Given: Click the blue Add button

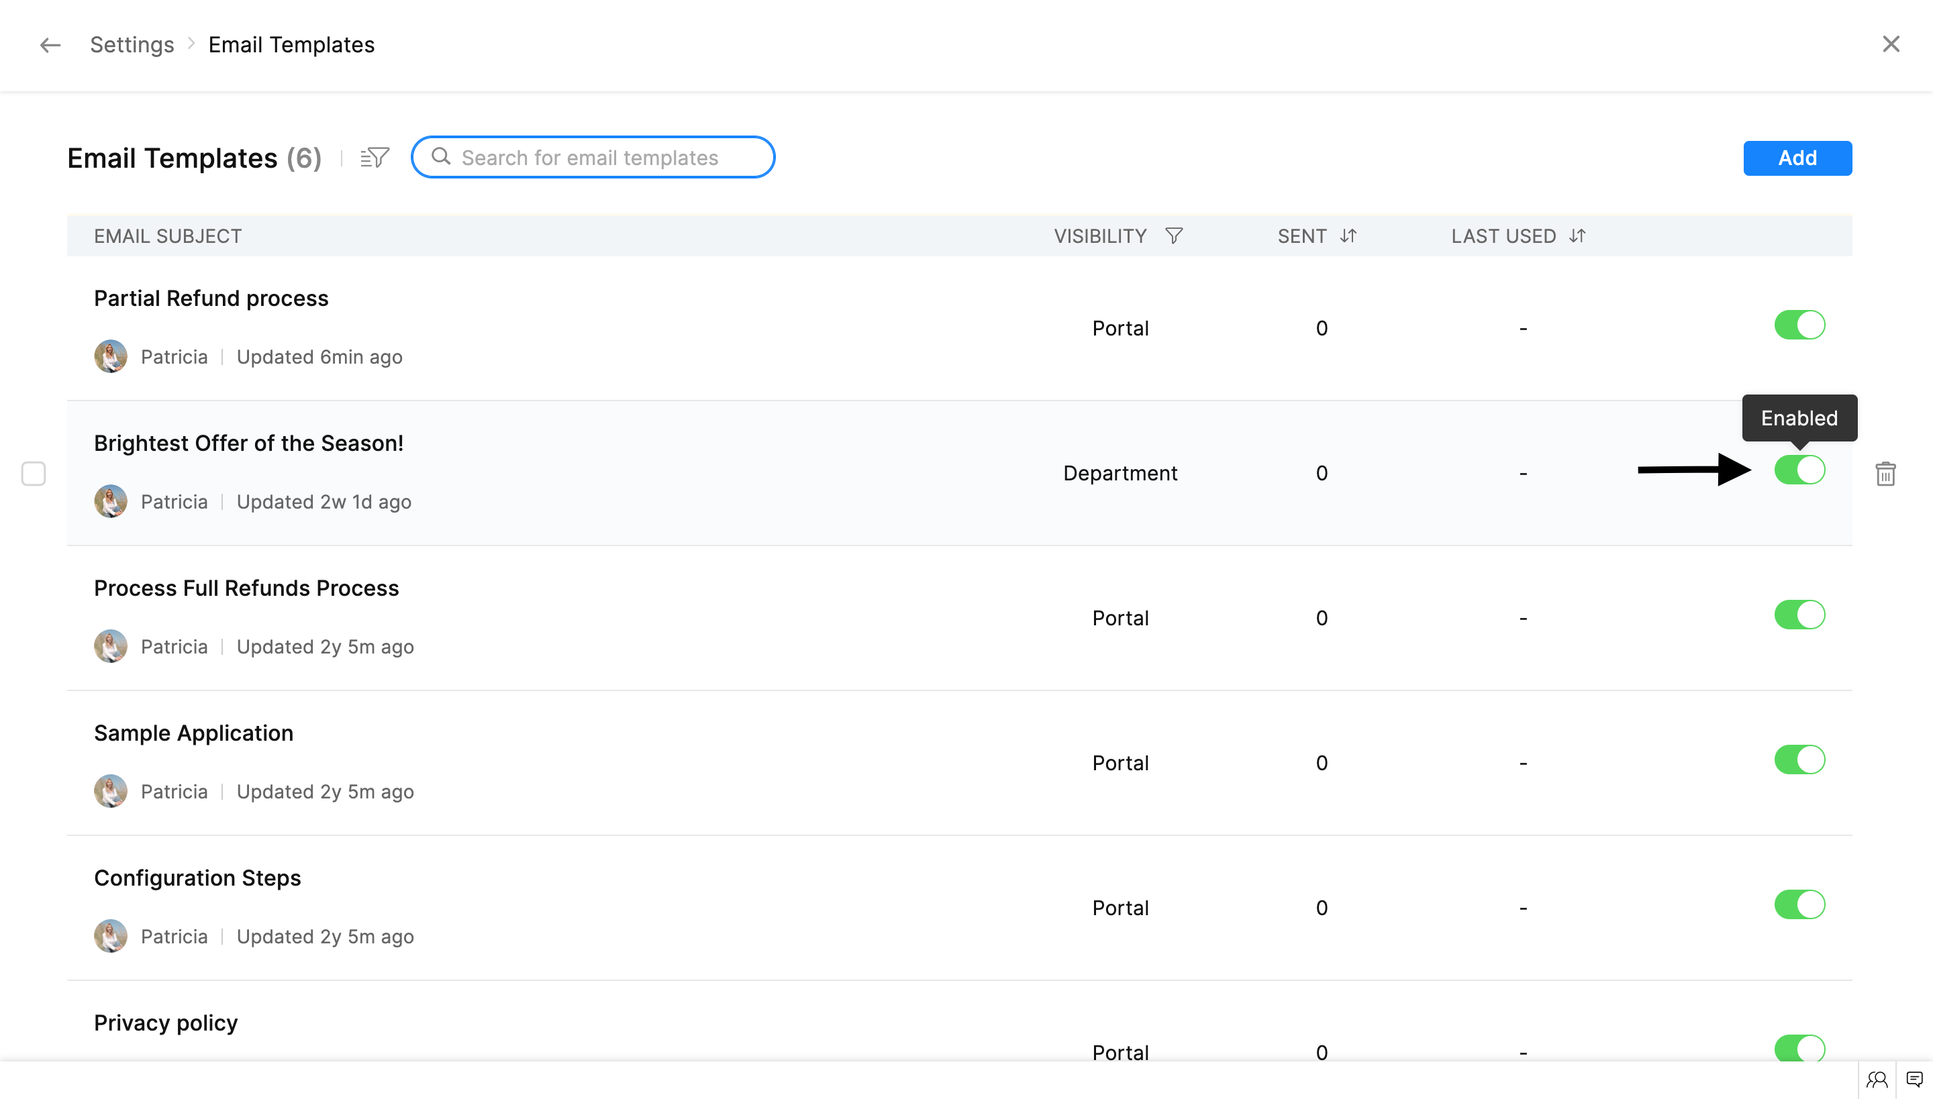Looking at the screenshot, I should 1797,158.
